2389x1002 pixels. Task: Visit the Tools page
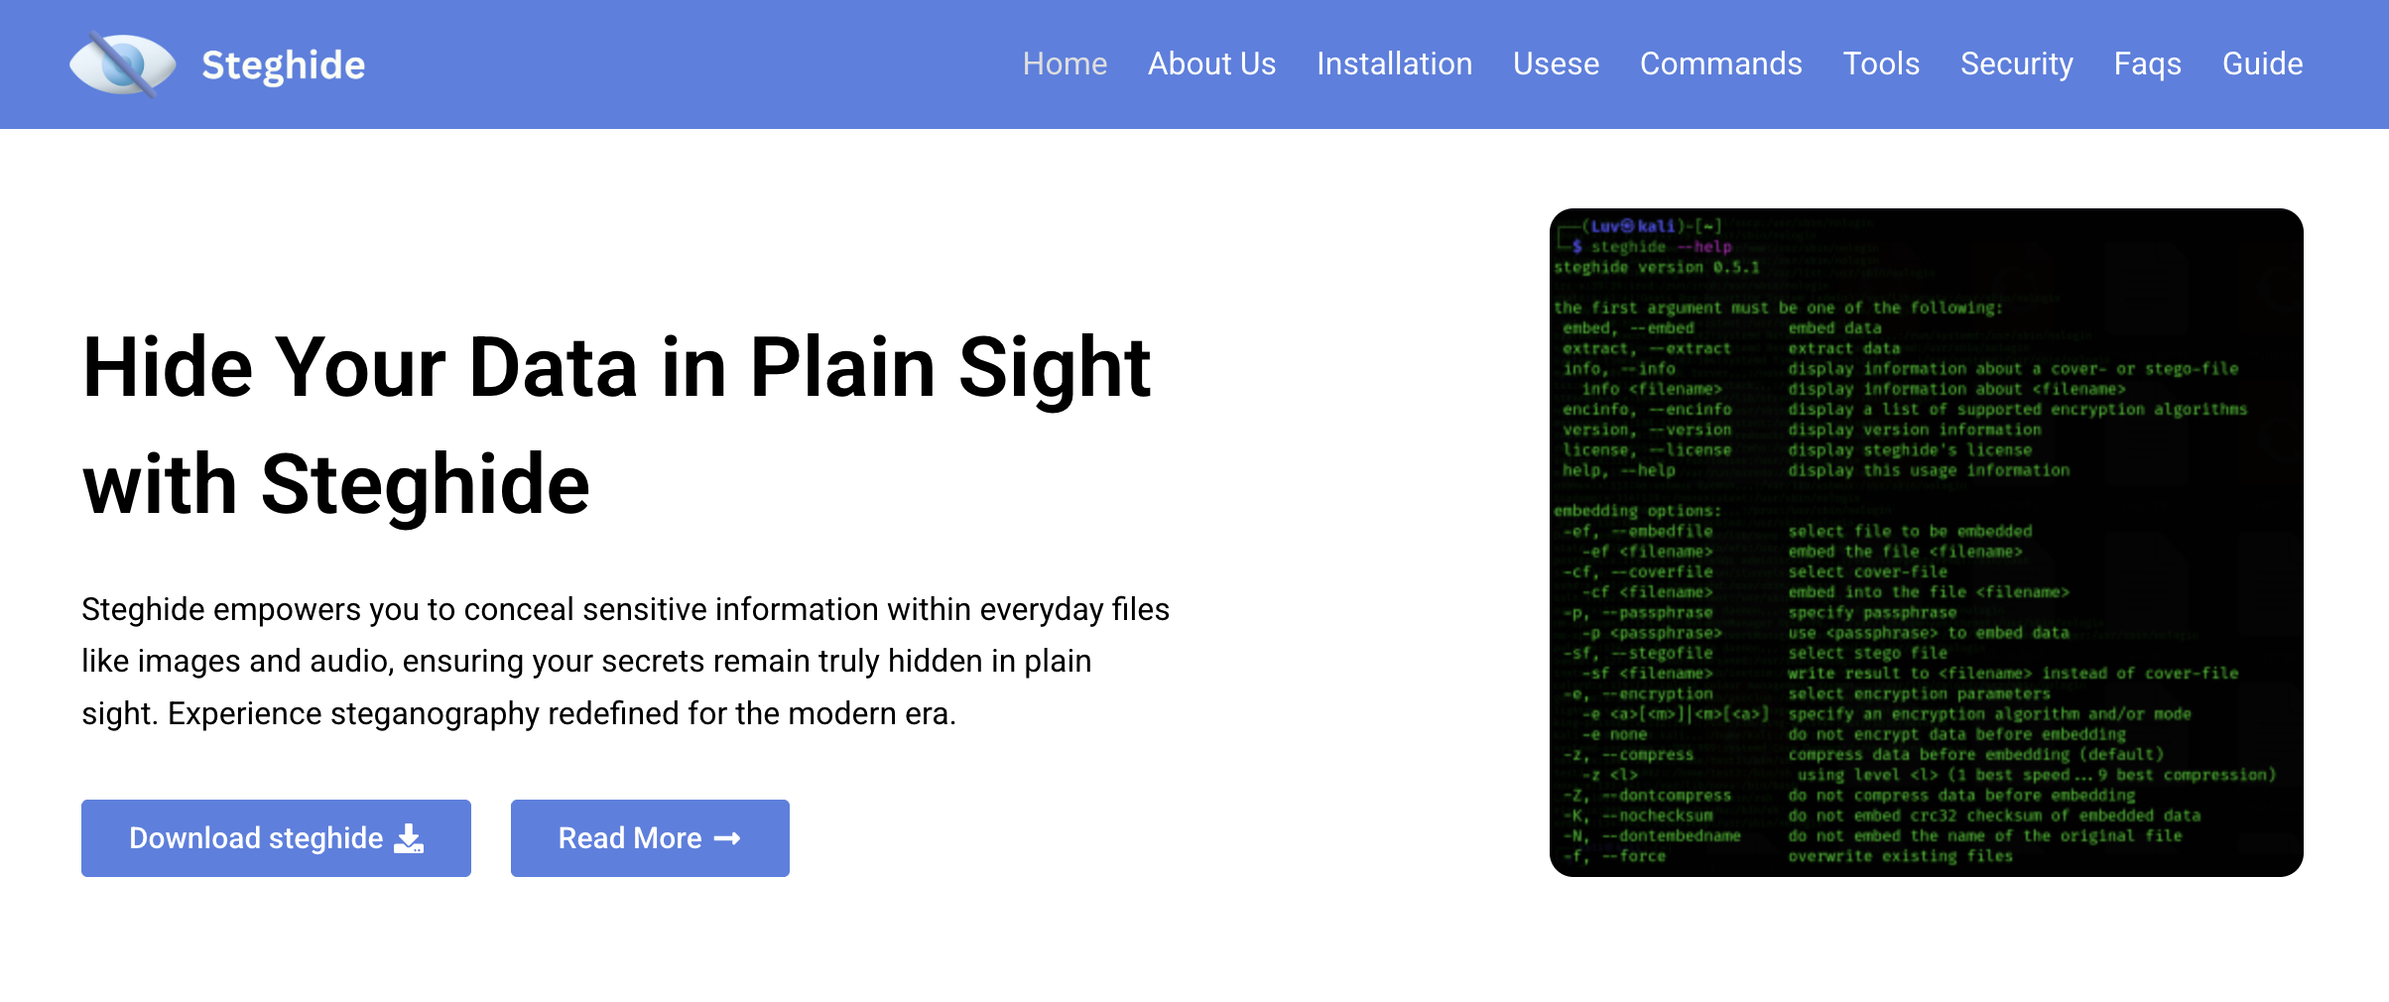click(1881, 63)
